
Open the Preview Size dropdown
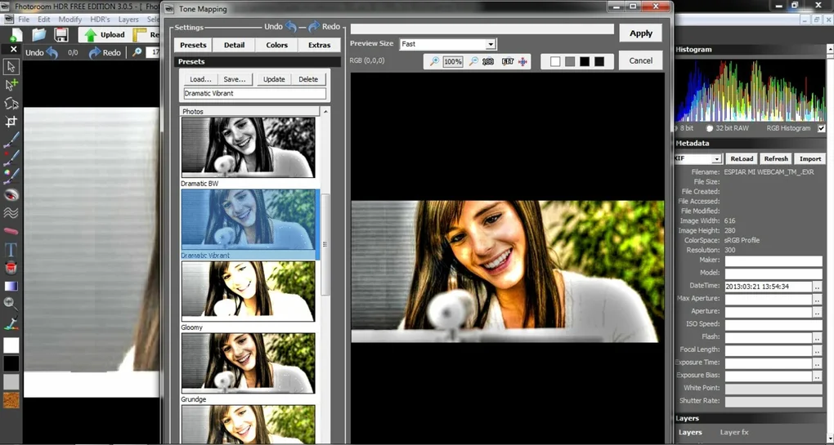[491, 44]
